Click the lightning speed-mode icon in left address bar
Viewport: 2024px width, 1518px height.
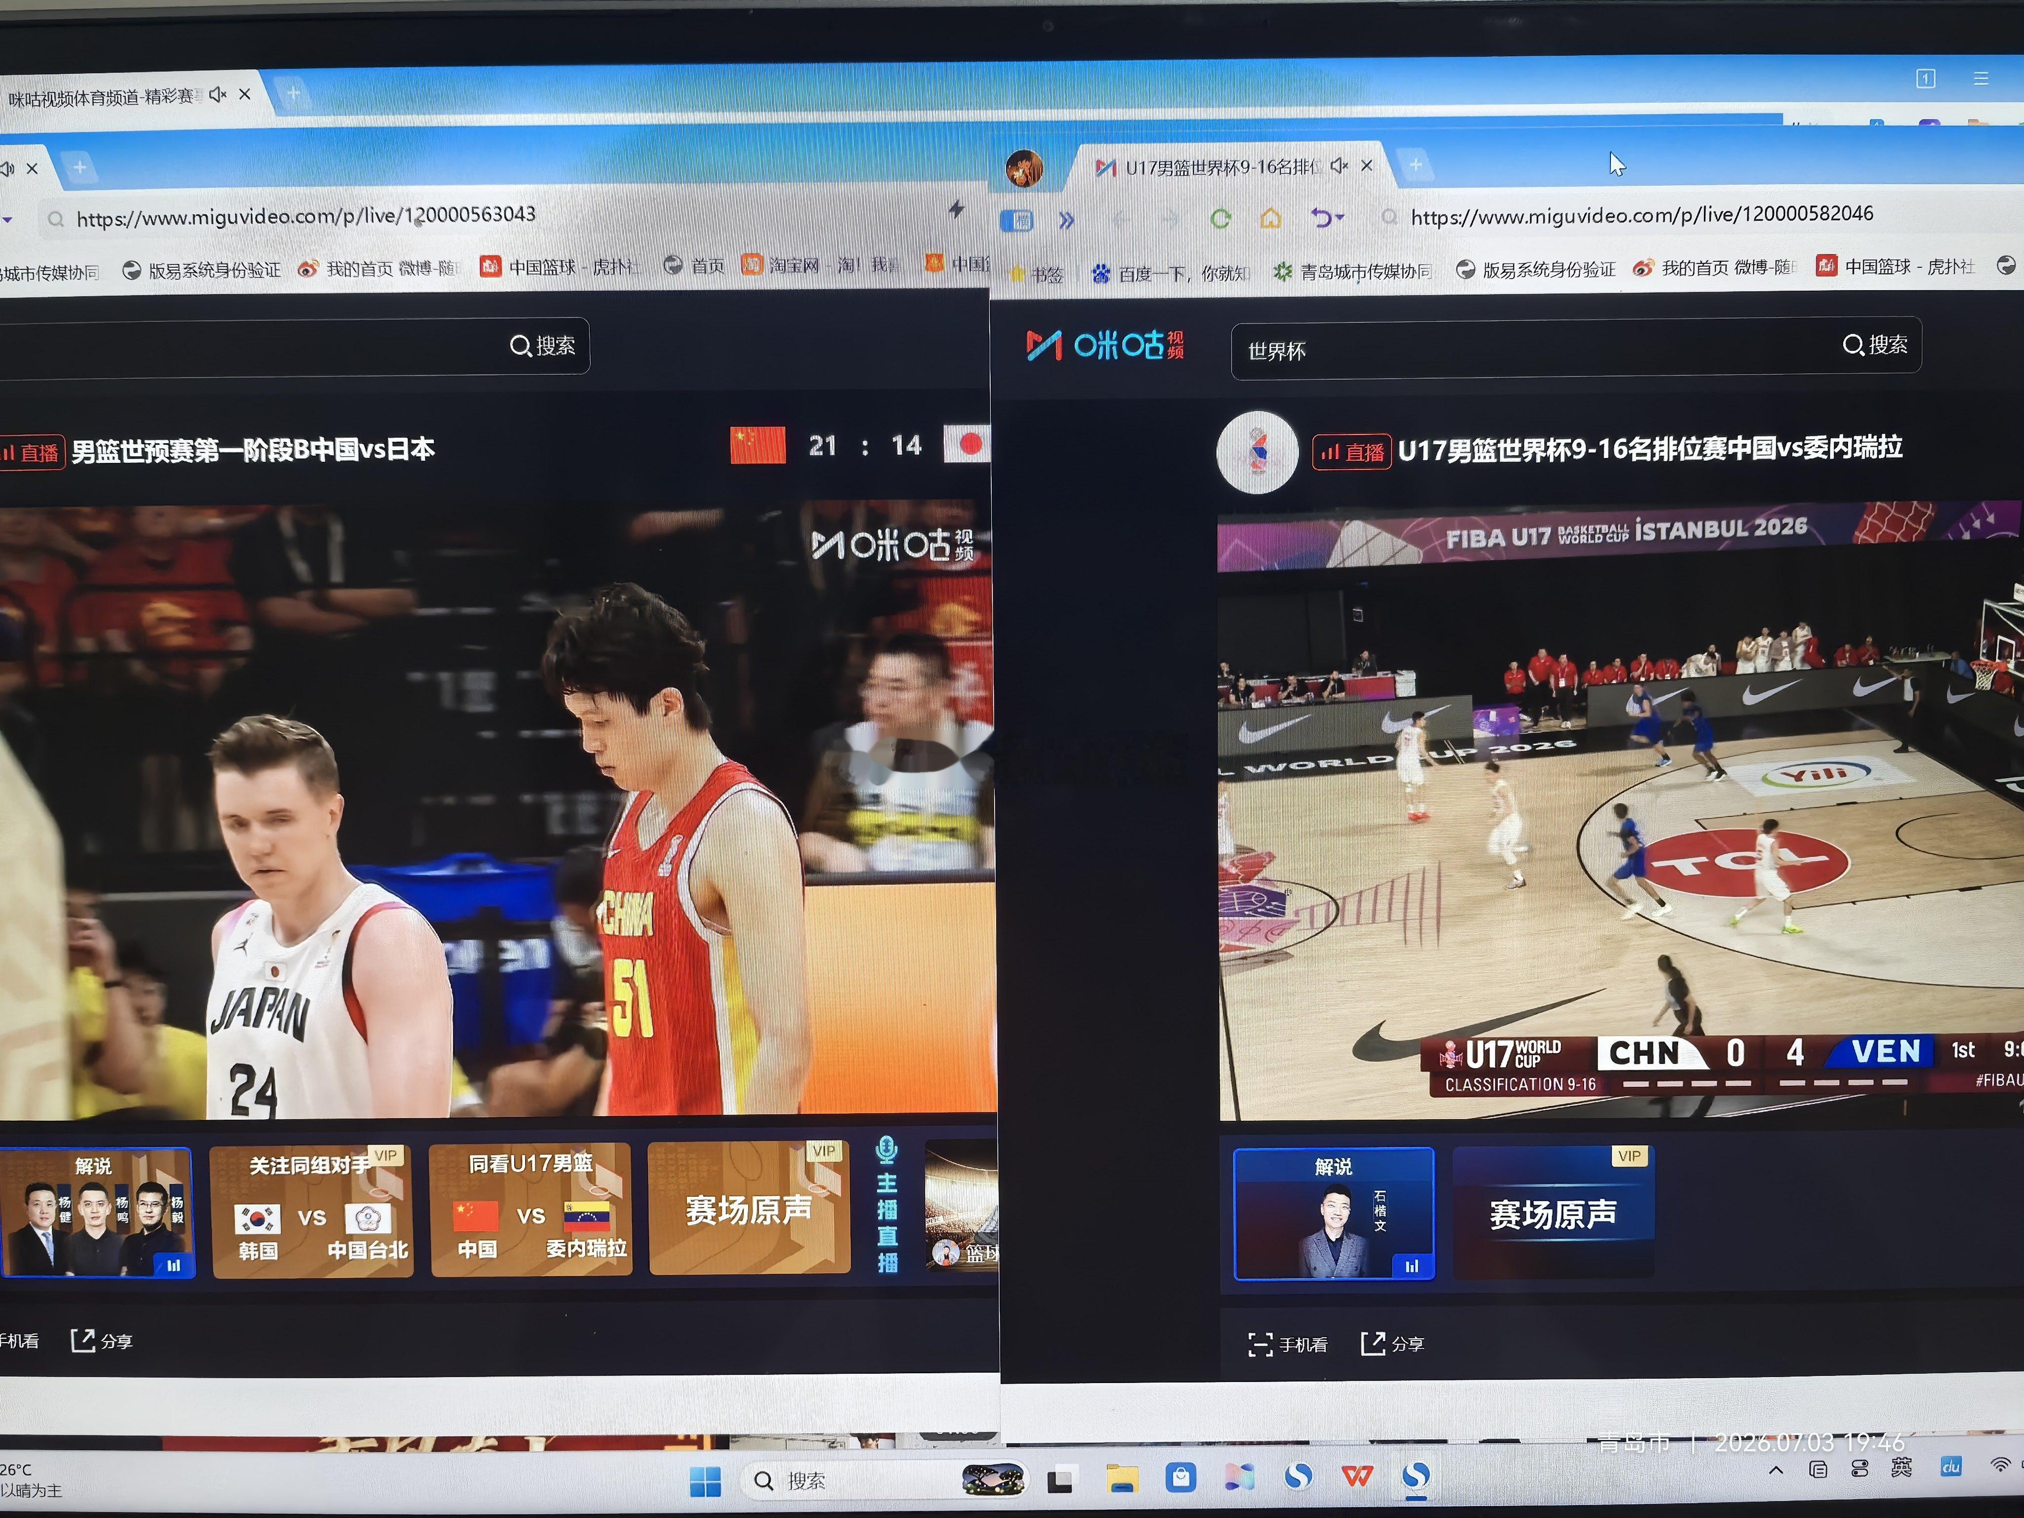coord(957,210)
